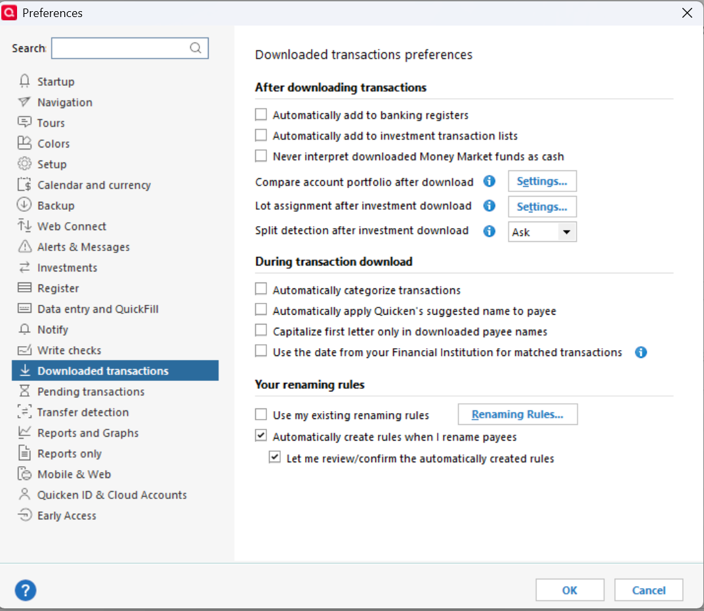This screenshot has width=704, height=611.
Task: Open the Reports and Graphs section
Action: (x=115, y=433)
